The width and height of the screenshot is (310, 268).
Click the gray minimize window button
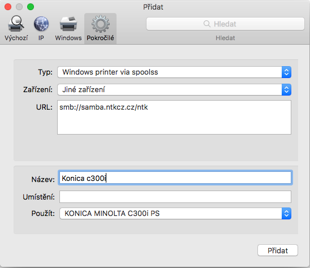point(19,7)
